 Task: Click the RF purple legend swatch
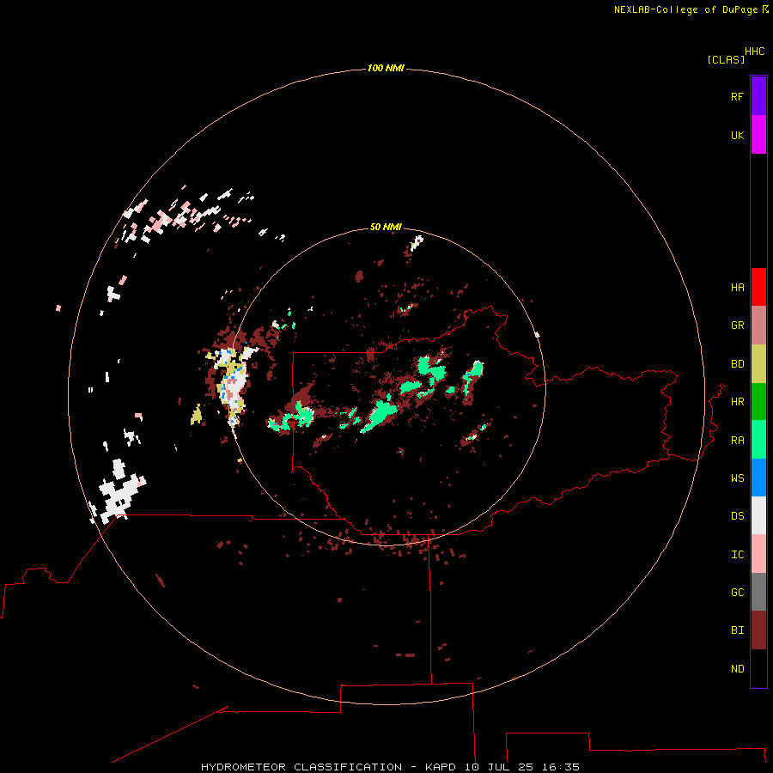(x=758, y=96)
